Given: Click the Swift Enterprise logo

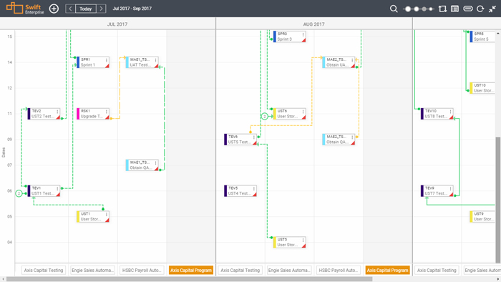Looking at the screenshot, I should pyautogui.click(x=25, y=9).
